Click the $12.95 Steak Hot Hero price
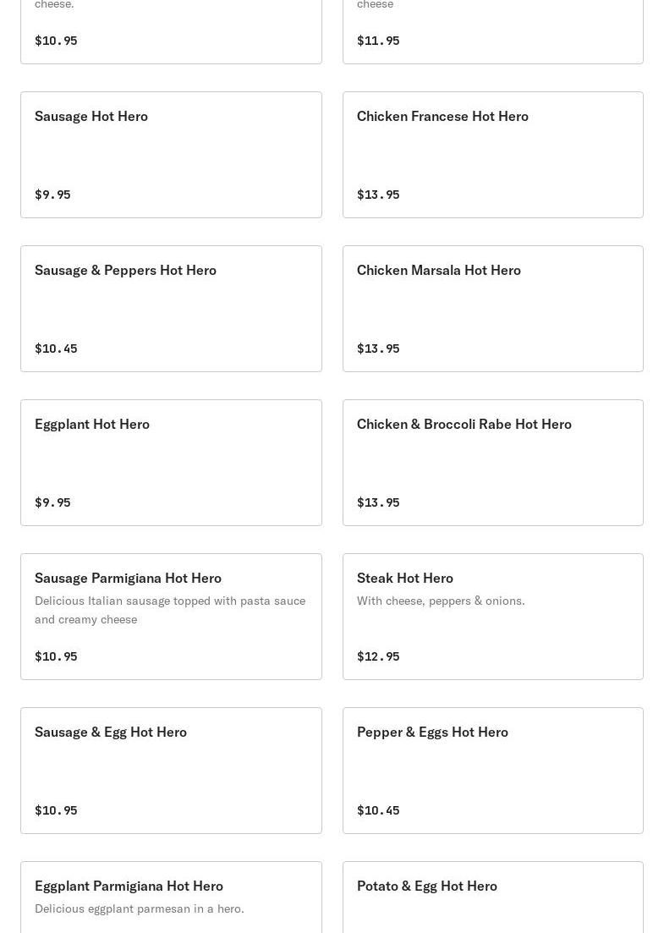Image resolution: width=664 pixels, height=933 pixels. pyautogui.click(x=378, y=656)
